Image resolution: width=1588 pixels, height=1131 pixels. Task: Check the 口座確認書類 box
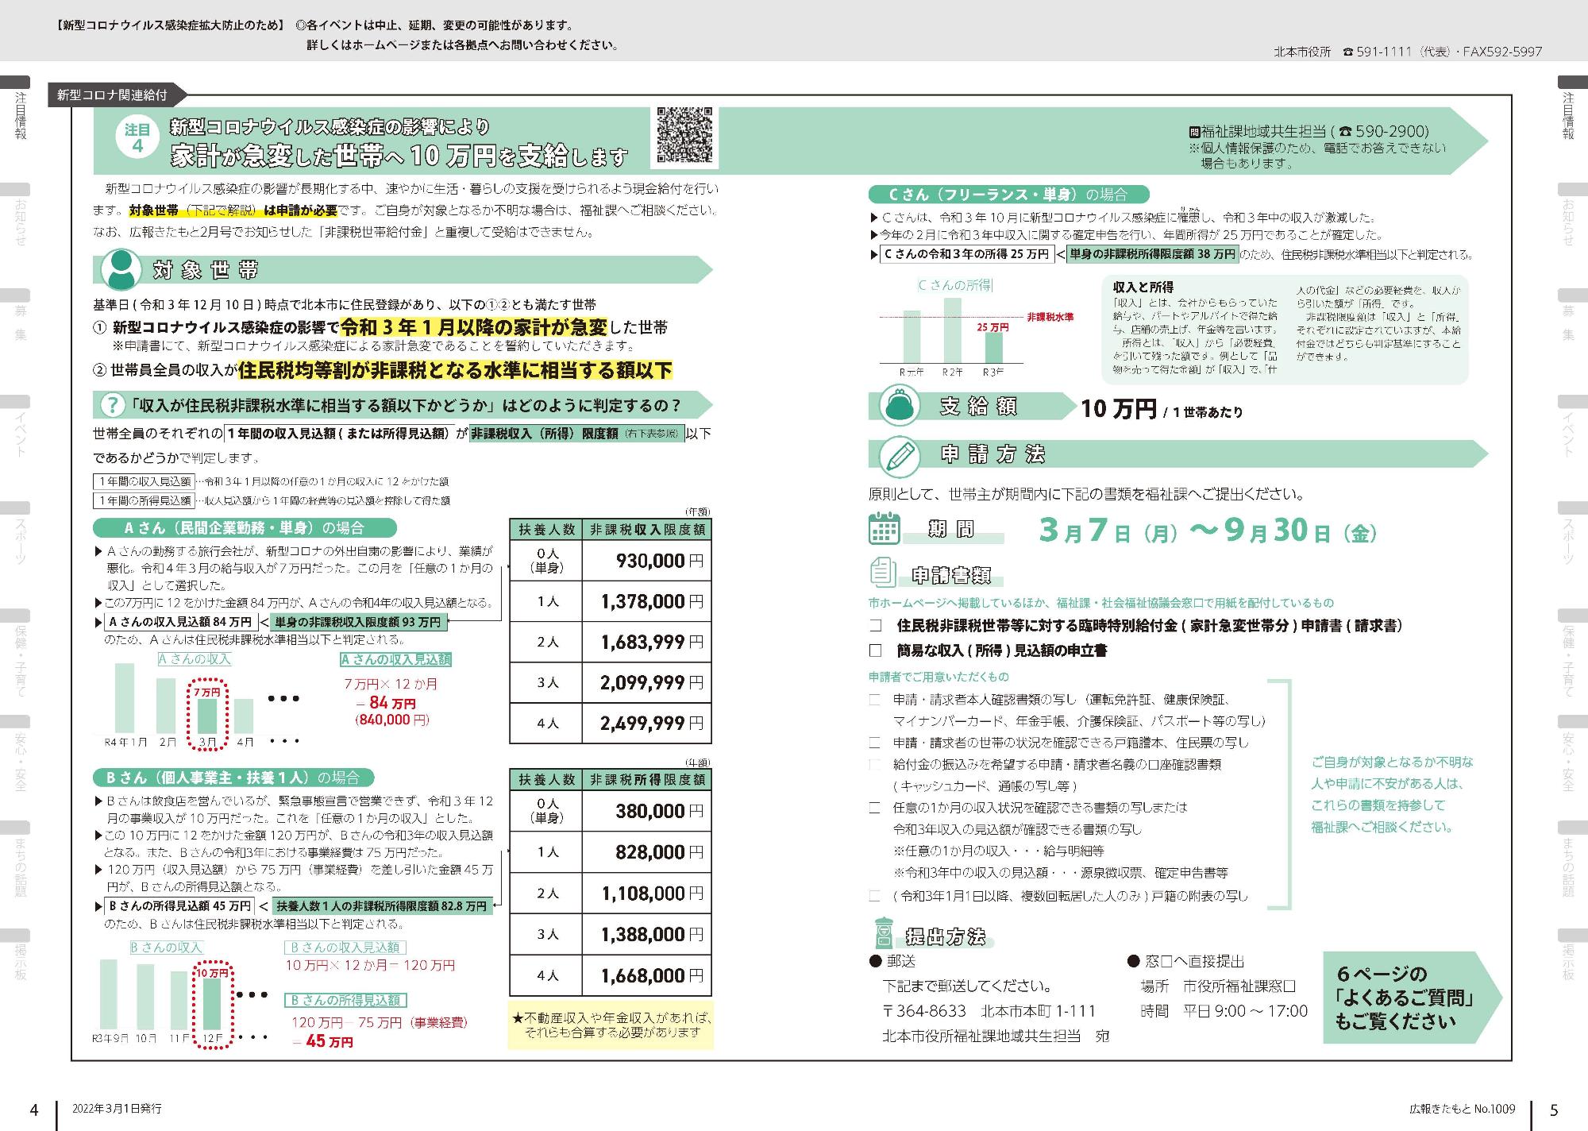tap(875, 765)
